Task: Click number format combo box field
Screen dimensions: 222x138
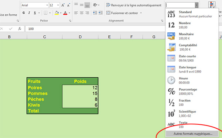Action: (180, 5)
